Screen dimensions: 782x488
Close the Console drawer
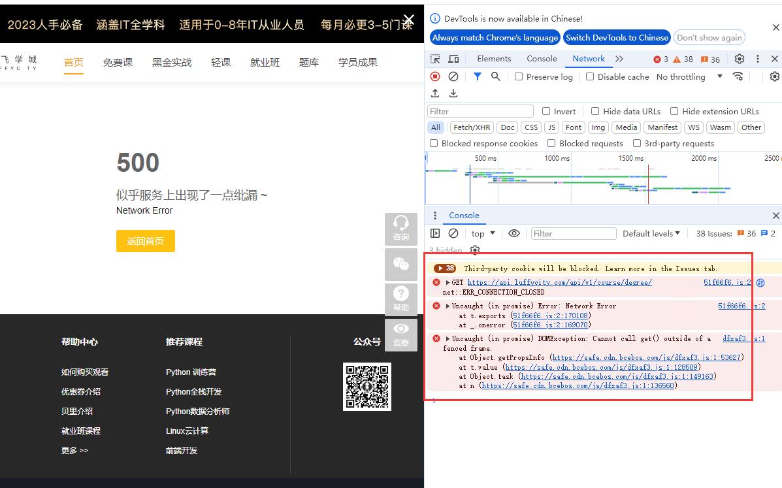coord(775,216)
